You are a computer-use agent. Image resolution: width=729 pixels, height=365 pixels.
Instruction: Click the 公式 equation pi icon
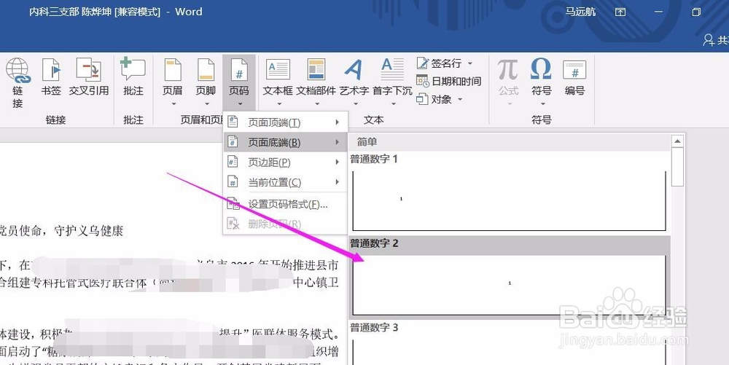click(508, 70)
